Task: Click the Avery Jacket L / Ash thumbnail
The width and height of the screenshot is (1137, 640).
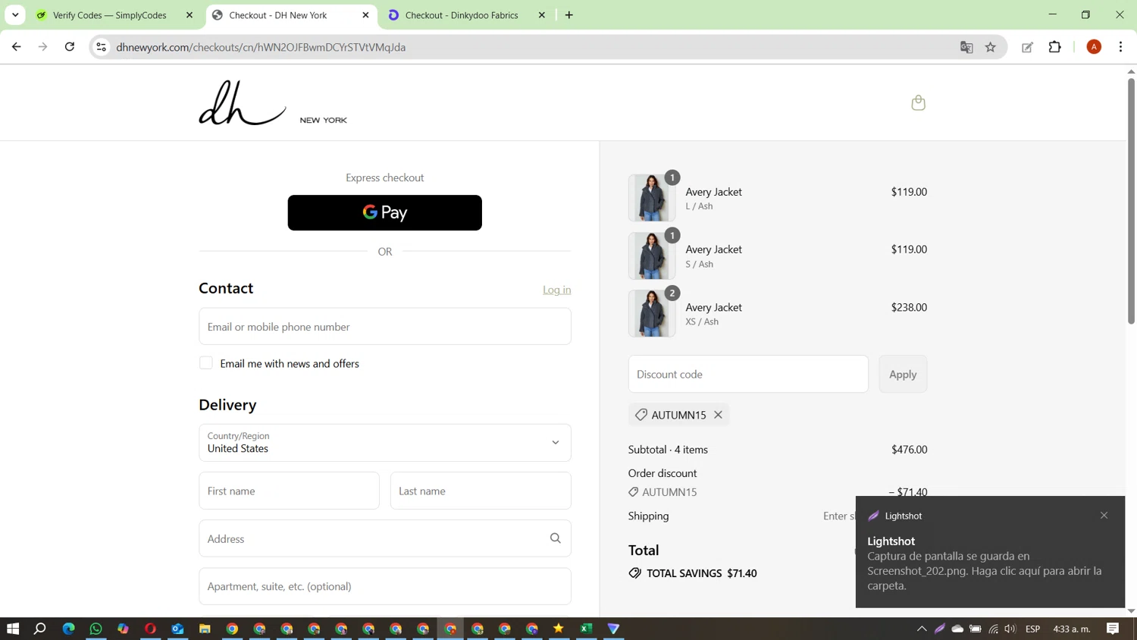Action: click(x=652, y=198)
